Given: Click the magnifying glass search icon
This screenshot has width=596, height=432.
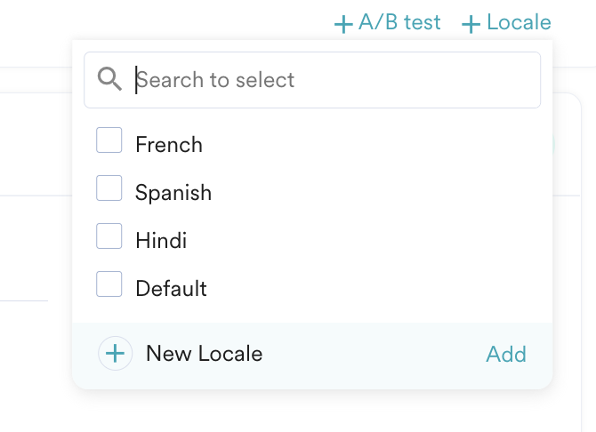Looking at the screenshot, I should pos(109,79).
